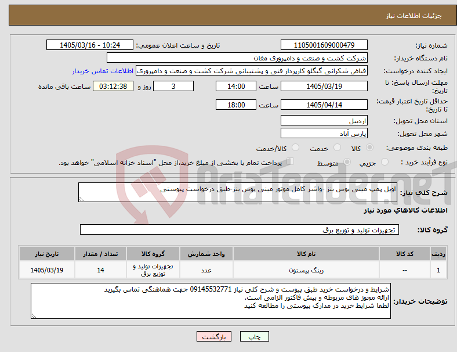Click the announcement date field 1405/03/16 - 10:24
This screenshot has width=457, height=352.
point(90,45)
